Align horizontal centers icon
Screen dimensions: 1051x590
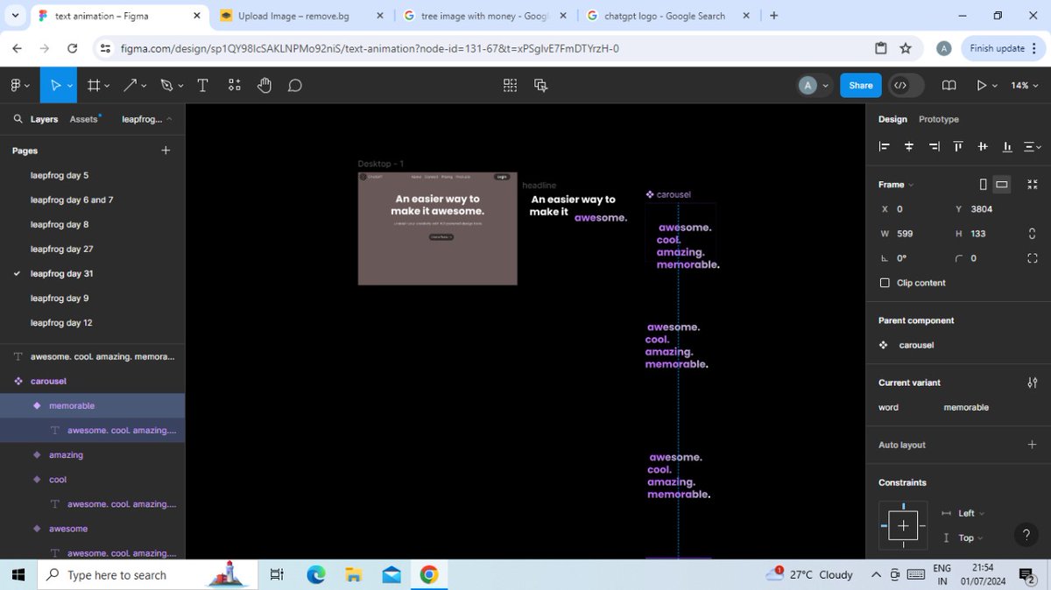pos(909,147)
